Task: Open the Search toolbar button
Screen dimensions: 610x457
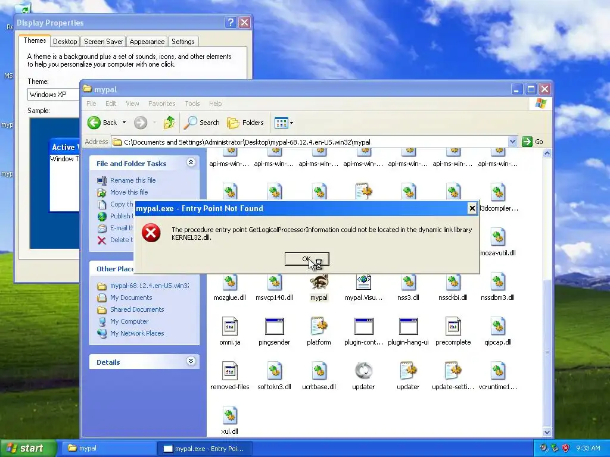Action: pos(201,123)
